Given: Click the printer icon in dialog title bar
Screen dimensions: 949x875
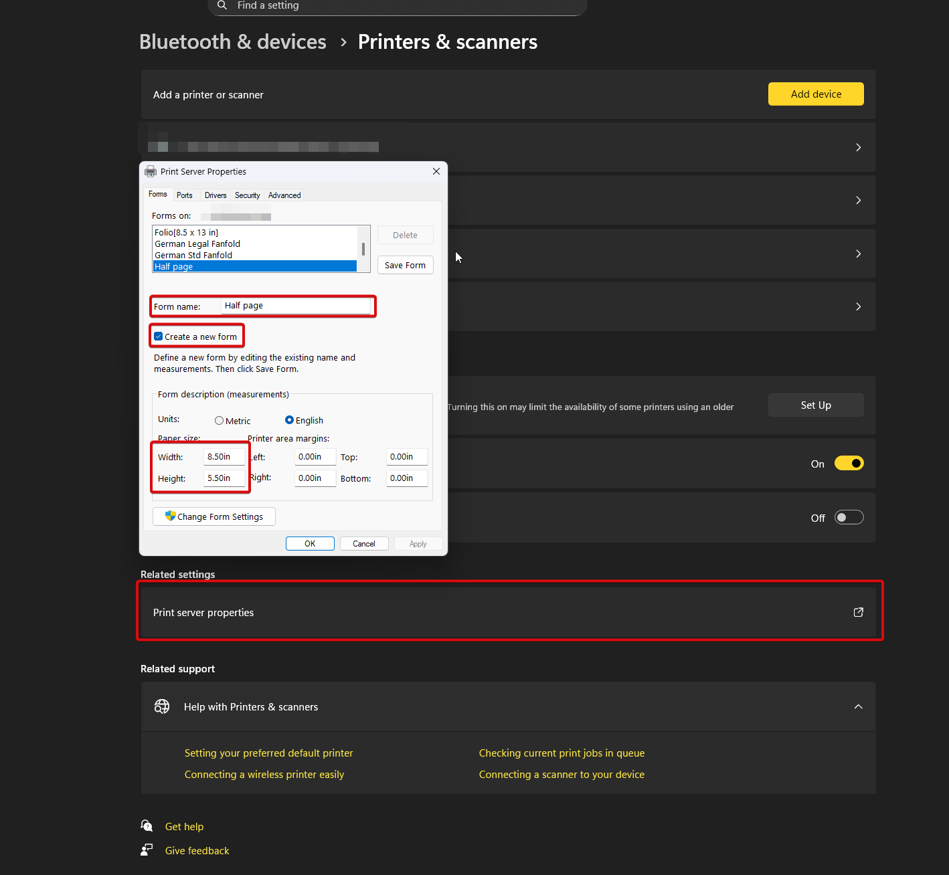Looking at the screenshot, I should coord(151,172).
